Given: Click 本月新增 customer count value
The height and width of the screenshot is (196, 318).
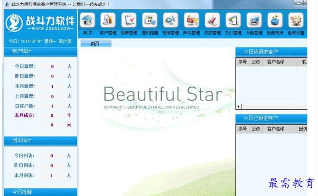Looking at the screenshot, I should point(52,87).
